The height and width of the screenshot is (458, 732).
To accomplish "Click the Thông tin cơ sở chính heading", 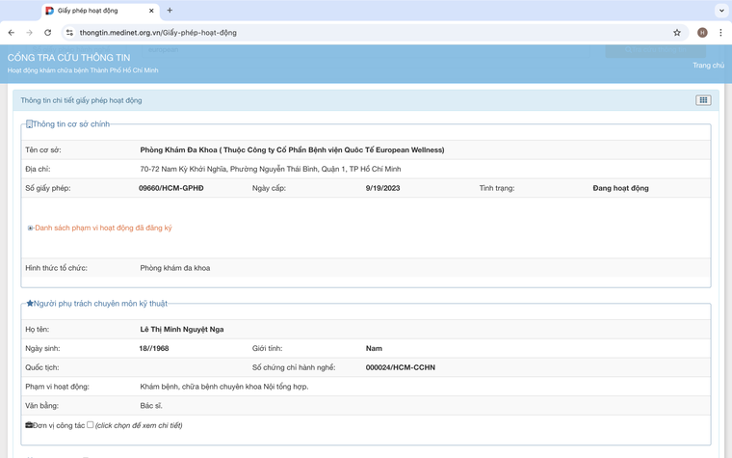I will pyautogui.click(x=70, y=124).
